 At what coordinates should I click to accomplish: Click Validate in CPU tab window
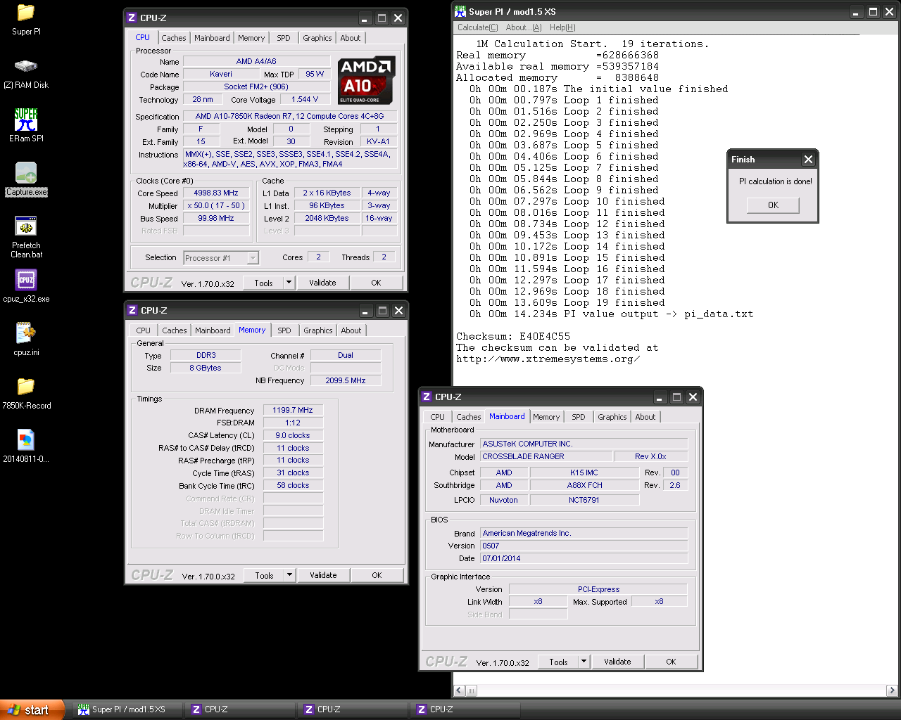[322, 283]
